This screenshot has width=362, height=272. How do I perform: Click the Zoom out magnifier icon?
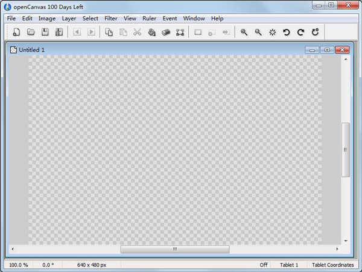click(258, 32)
